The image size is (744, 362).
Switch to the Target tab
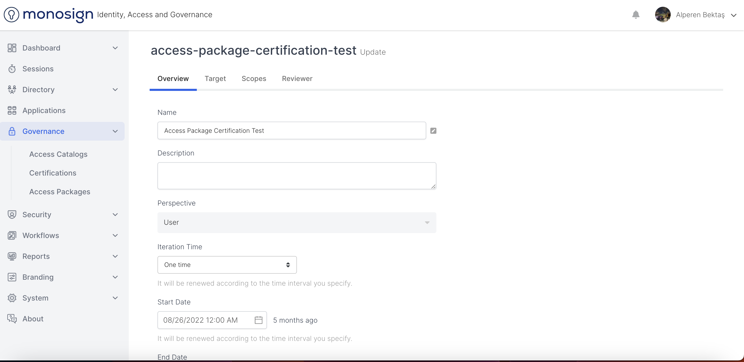215,78
